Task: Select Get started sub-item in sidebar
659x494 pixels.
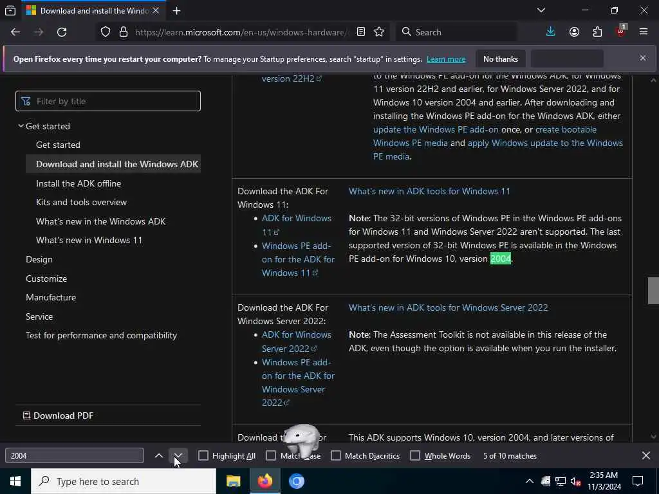Action: click(58, 145)
